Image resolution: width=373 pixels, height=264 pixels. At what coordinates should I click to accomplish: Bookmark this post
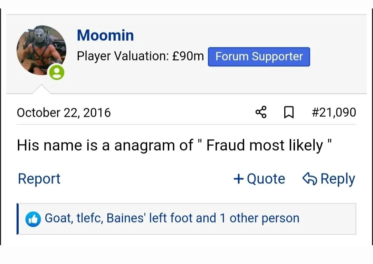(x=289, y=113)
